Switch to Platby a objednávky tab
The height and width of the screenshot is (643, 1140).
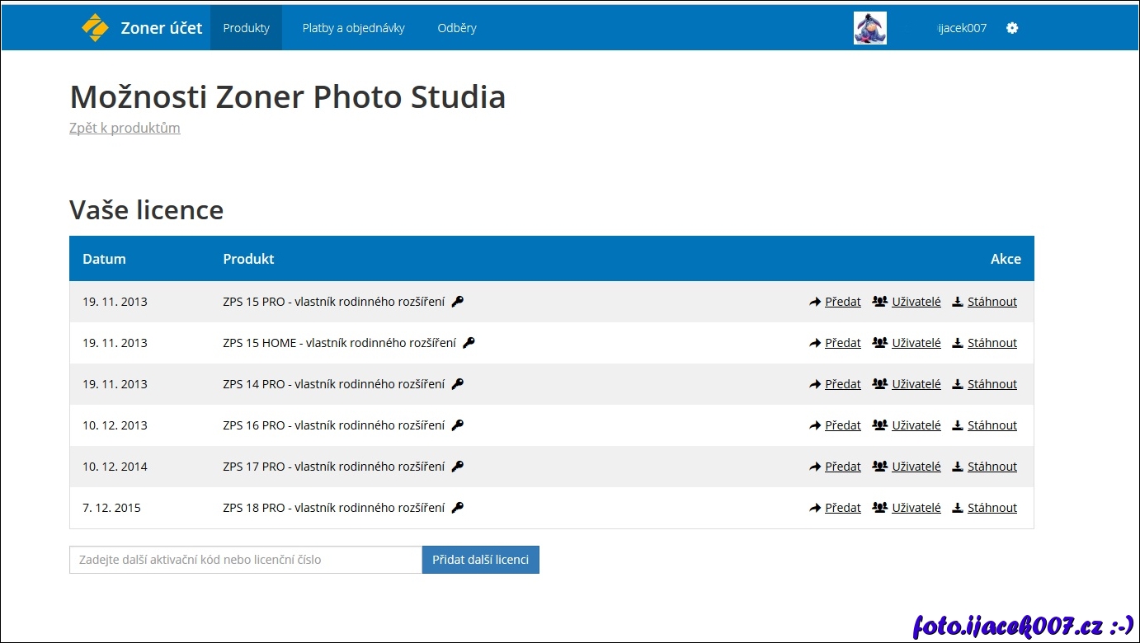[x=353, y=28]
